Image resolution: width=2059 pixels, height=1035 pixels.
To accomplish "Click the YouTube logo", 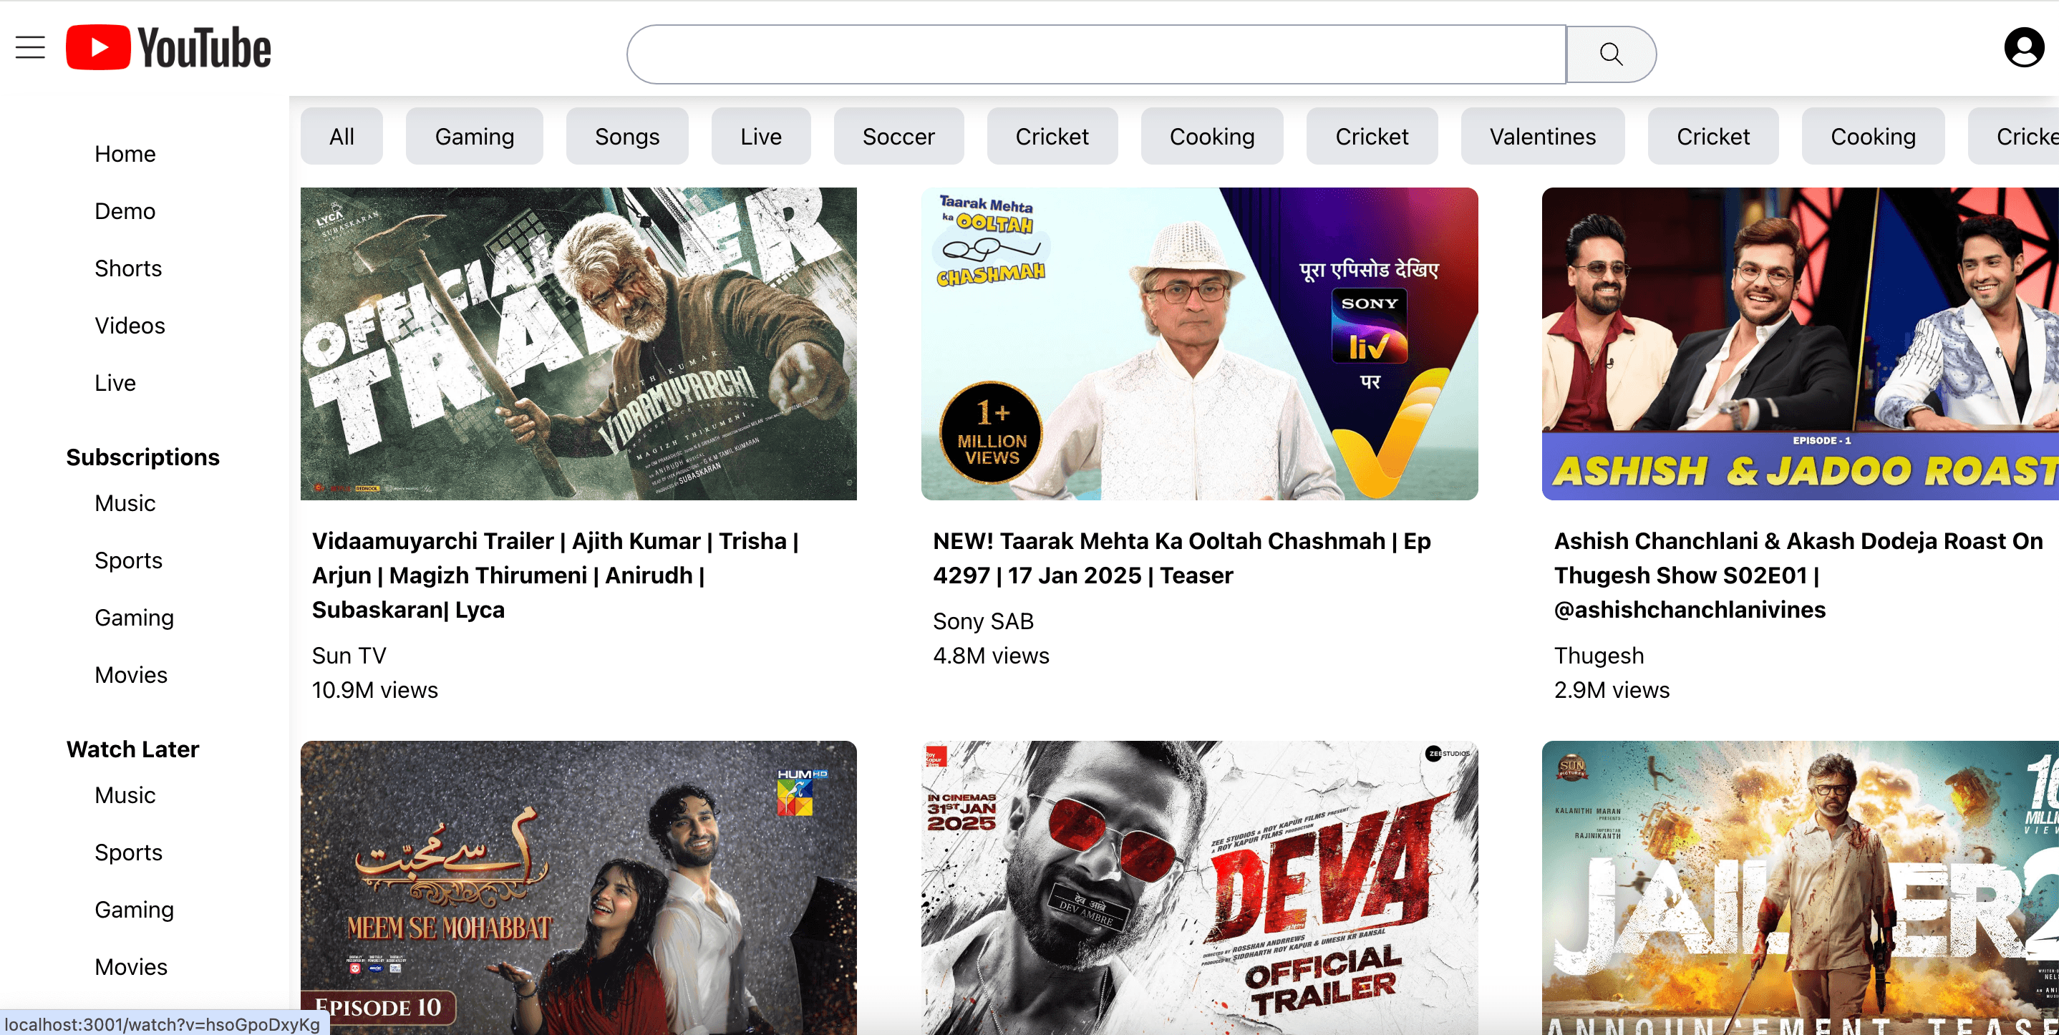I will click(x=169, y=48).
